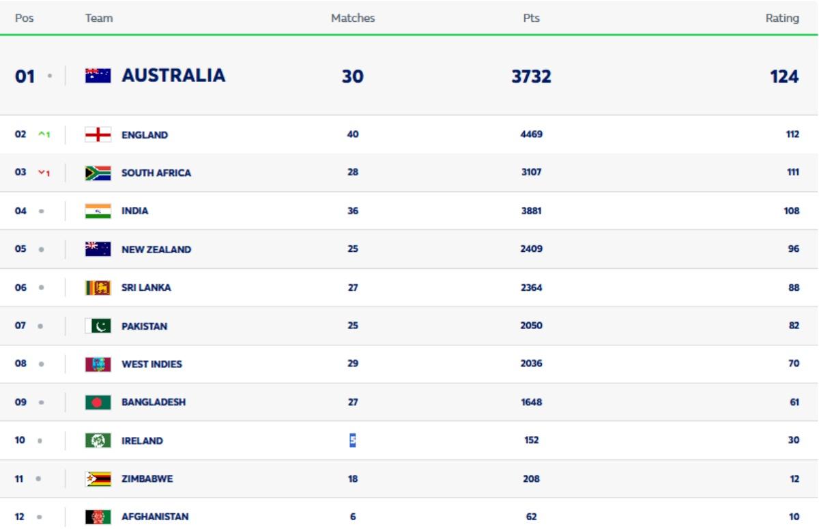Open the ENGLAND team name link
Image resolution: width=819 pixels, height=529 pixels.
click(x=145, y=134)
